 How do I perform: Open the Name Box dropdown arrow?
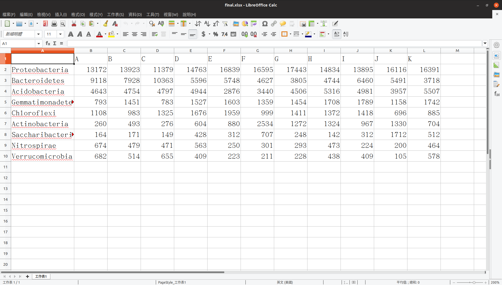(39, 44)
